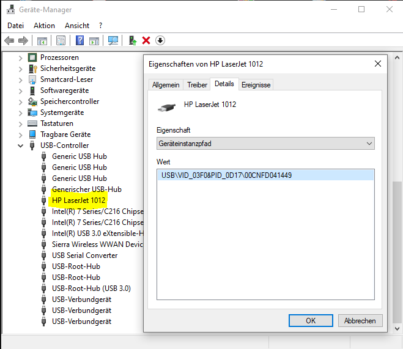Click the USB plug image in properties dialog

point(166,108)
